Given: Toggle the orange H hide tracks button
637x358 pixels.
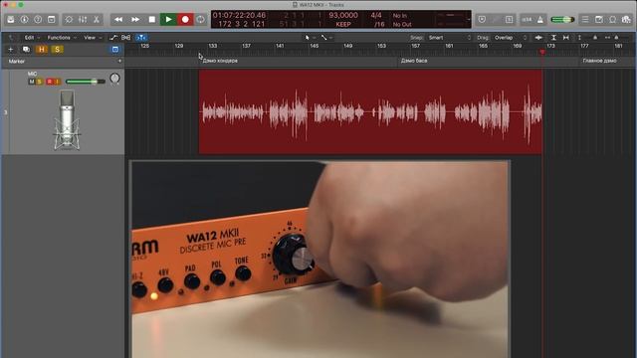Looking at the screenshot, I should pyautogui.click(x=42, y=50).
